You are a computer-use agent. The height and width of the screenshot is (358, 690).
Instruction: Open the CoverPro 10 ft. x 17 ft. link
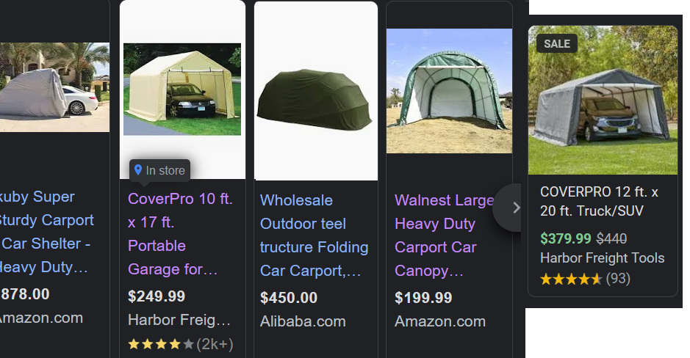point(180,234)
